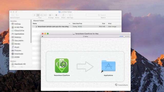Click the Add Tags button in Finder

click(70, 15)
